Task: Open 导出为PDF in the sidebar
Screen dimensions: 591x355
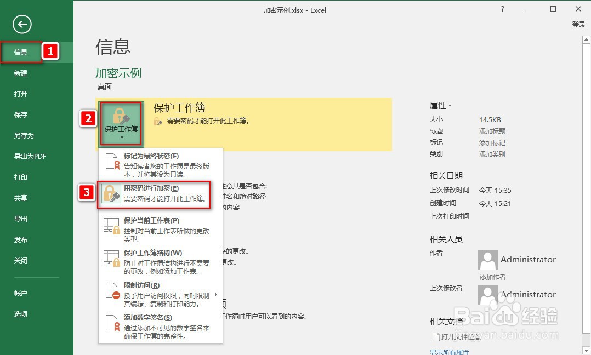Action: point(30,156)
